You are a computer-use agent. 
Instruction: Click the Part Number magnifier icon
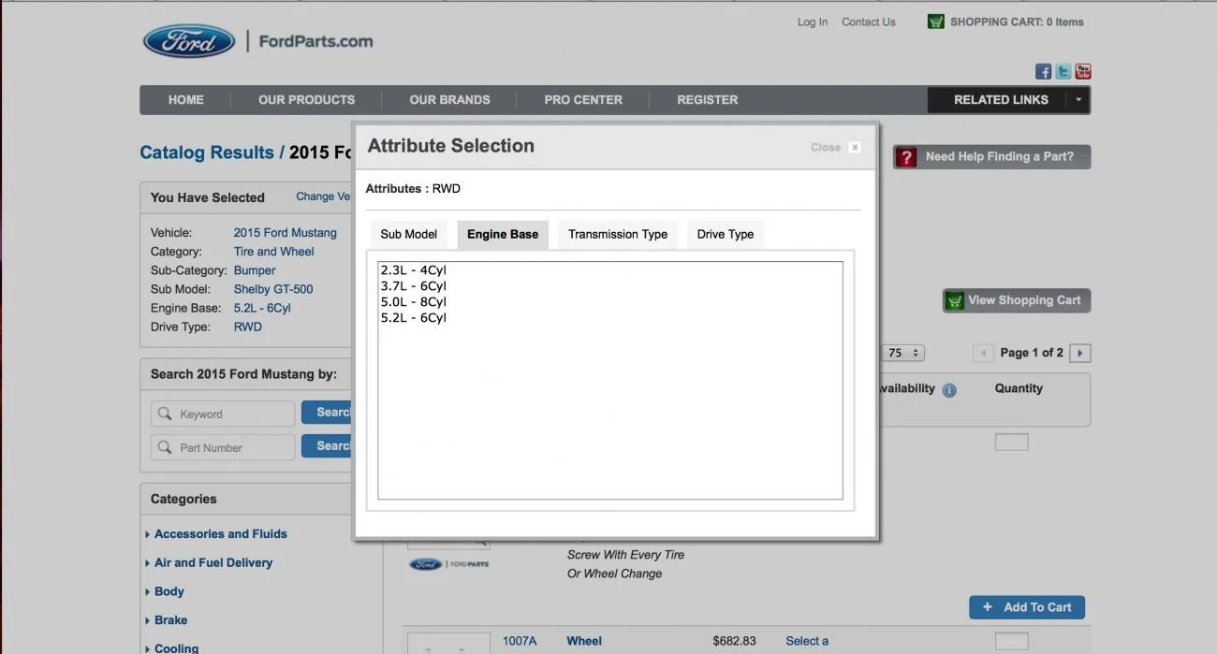tap(165, 447)
